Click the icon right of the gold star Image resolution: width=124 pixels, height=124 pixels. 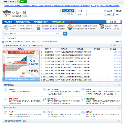[115, 45]
